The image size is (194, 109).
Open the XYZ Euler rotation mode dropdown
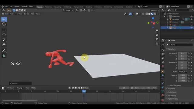(182, 72)
